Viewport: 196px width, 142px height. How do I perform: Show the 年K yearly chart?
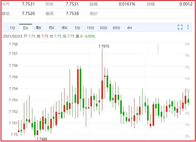(x=64, y=28)
